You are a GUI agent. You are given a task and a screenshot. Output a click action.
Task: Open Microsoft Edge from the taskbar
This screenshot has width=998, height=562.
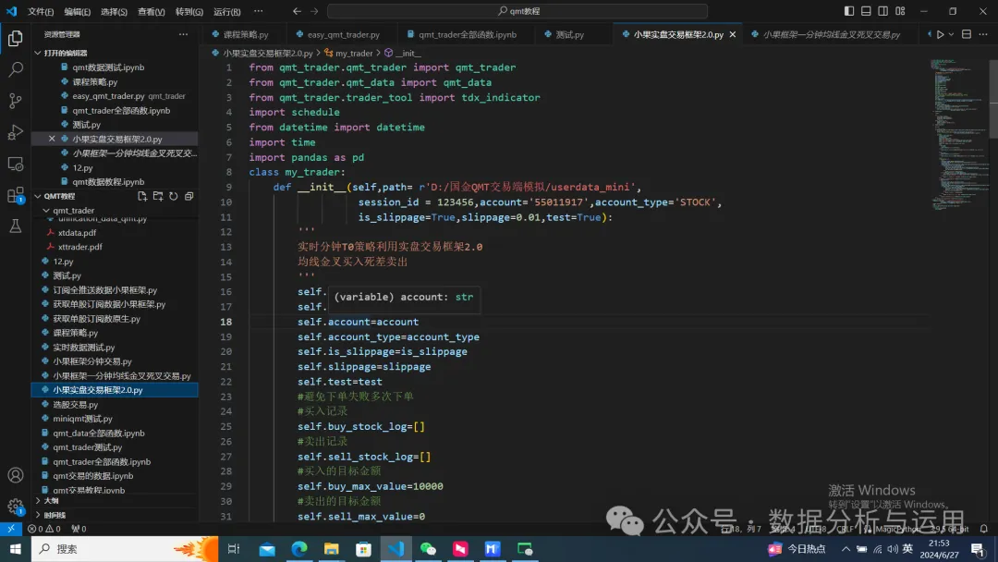299,549
